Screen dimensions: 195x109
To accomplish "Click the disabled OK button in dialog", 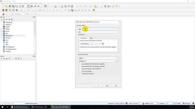I will [x=98, y=86].
